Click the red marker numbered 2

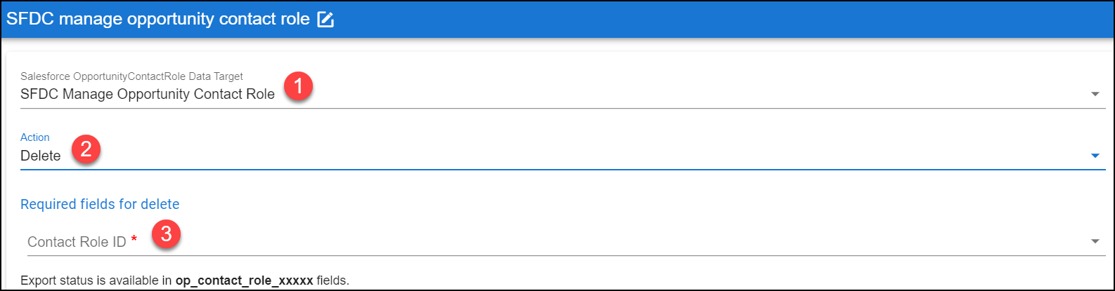(85, 149)
